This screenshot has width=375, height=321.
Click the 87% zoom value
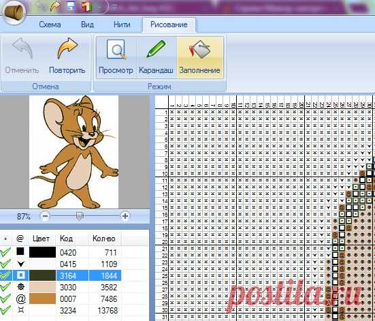(24, 217)
